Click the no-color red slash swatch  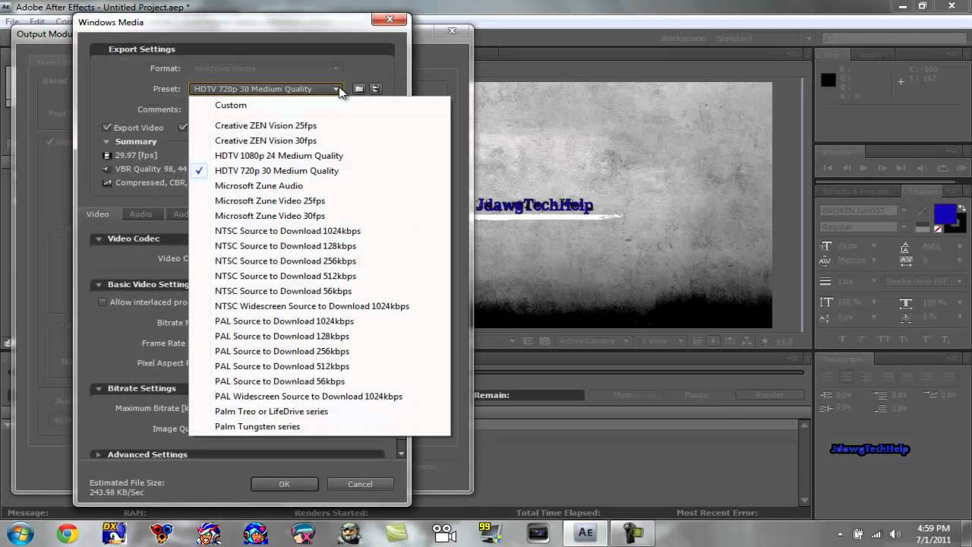coord(939,229)
